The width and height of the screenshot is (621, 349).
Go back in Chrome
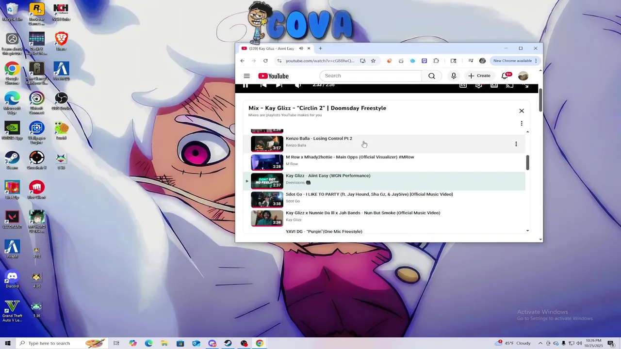pyautogui.click(x=242, y=61)
